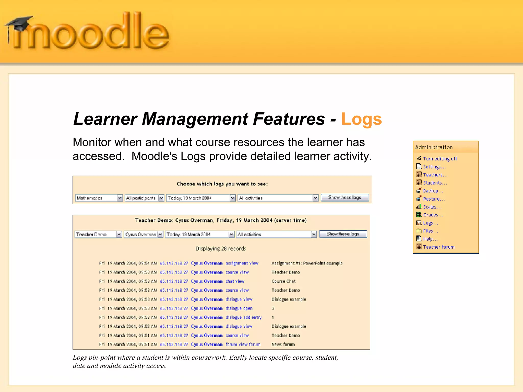
Task: Click the assignment view log link
Action: coord(242,263)
